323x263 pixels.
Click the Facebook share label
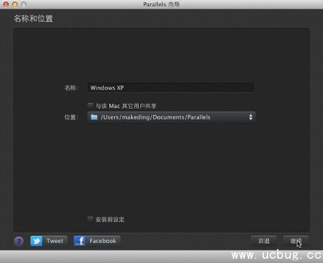[103, 241]
